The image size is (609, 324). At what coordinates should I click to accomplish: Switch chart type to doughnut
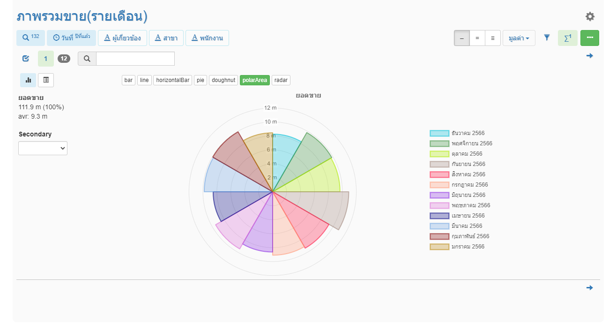point(223,80)
